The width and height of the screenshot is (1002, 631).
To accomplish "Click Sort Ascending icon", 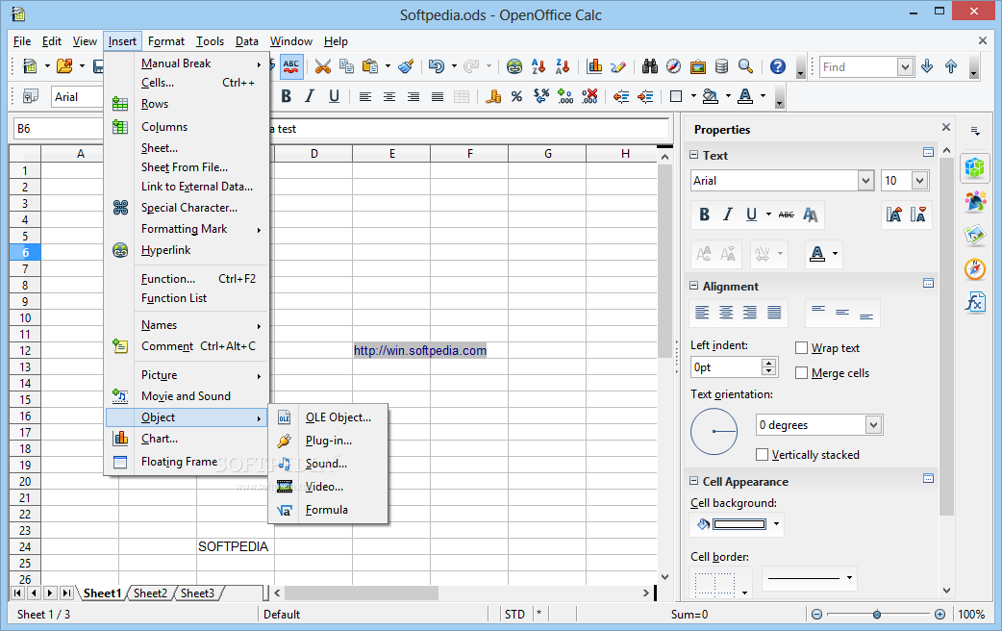I will tap(539, 66).
